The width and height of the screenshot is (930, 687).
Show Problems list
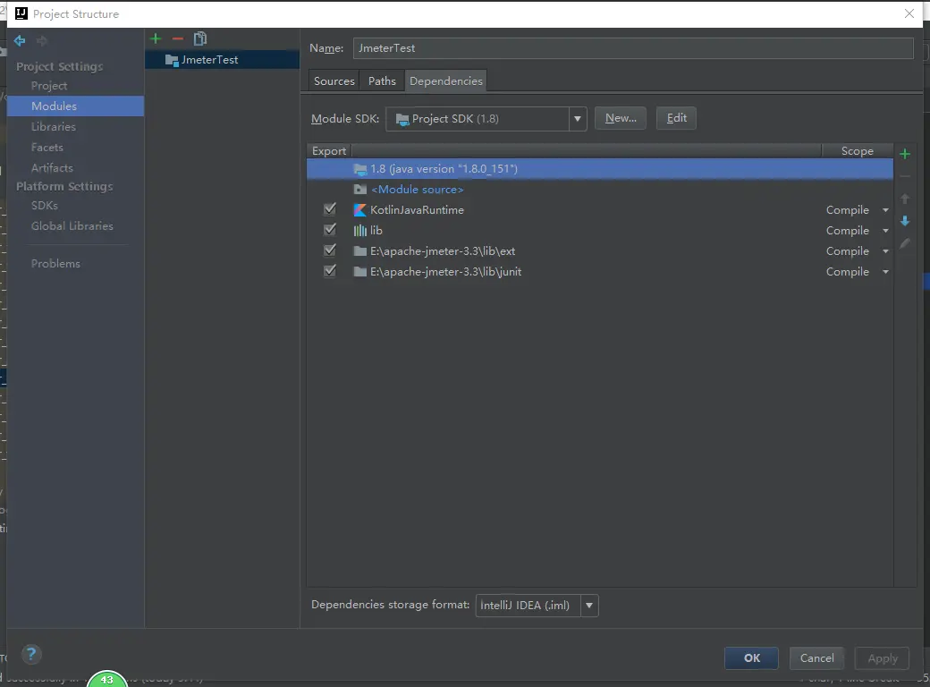55,263
